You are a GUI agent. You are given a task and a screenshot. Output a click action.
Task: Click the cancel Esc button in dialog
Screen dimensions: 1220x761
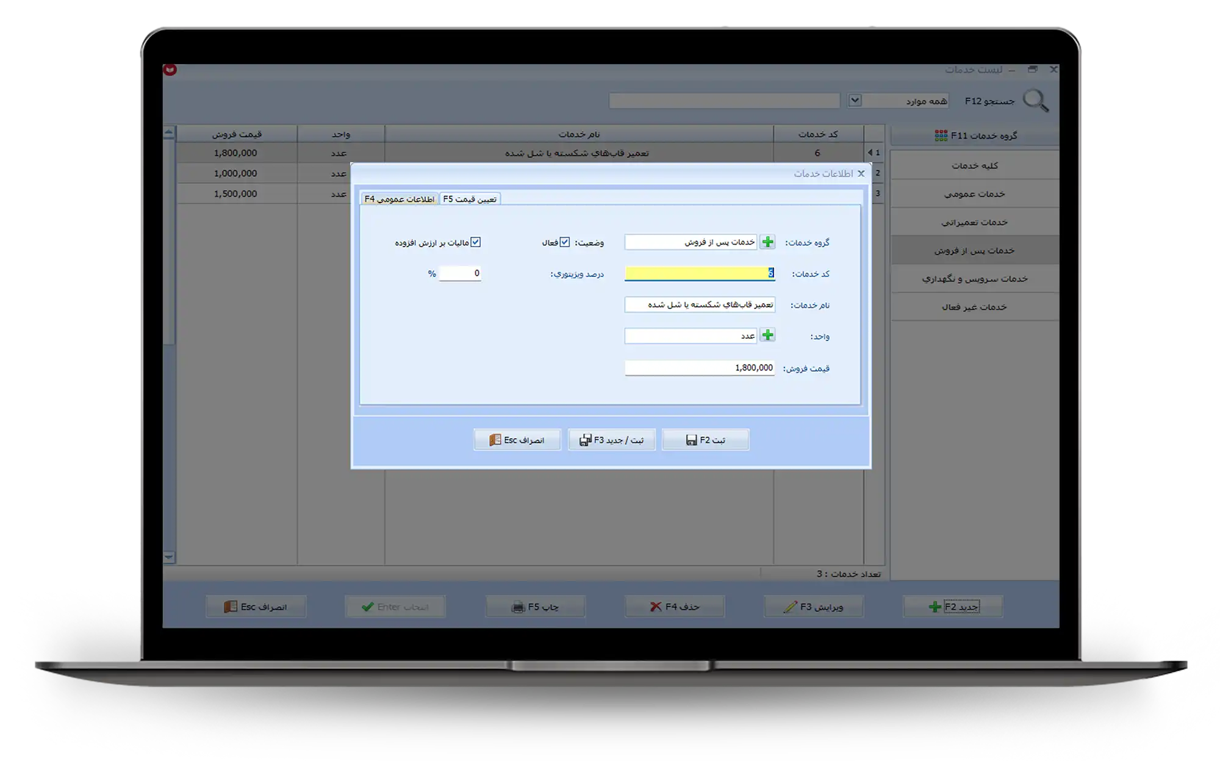click(x=517, y=440)
